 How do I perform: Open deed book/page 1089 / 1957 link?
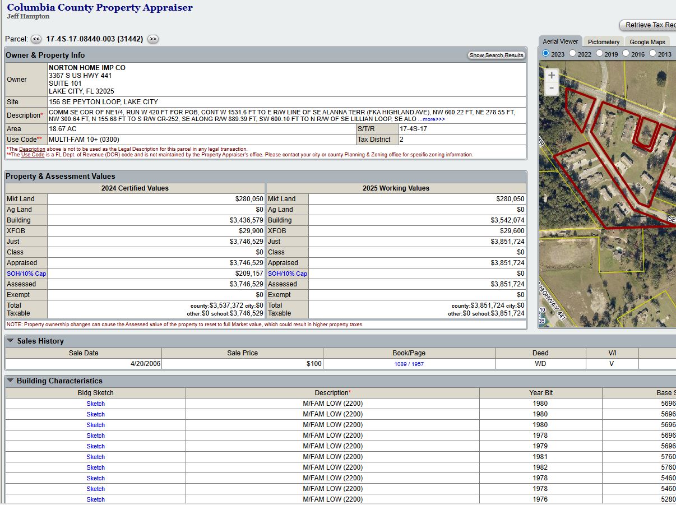click(x=409, y=364)
